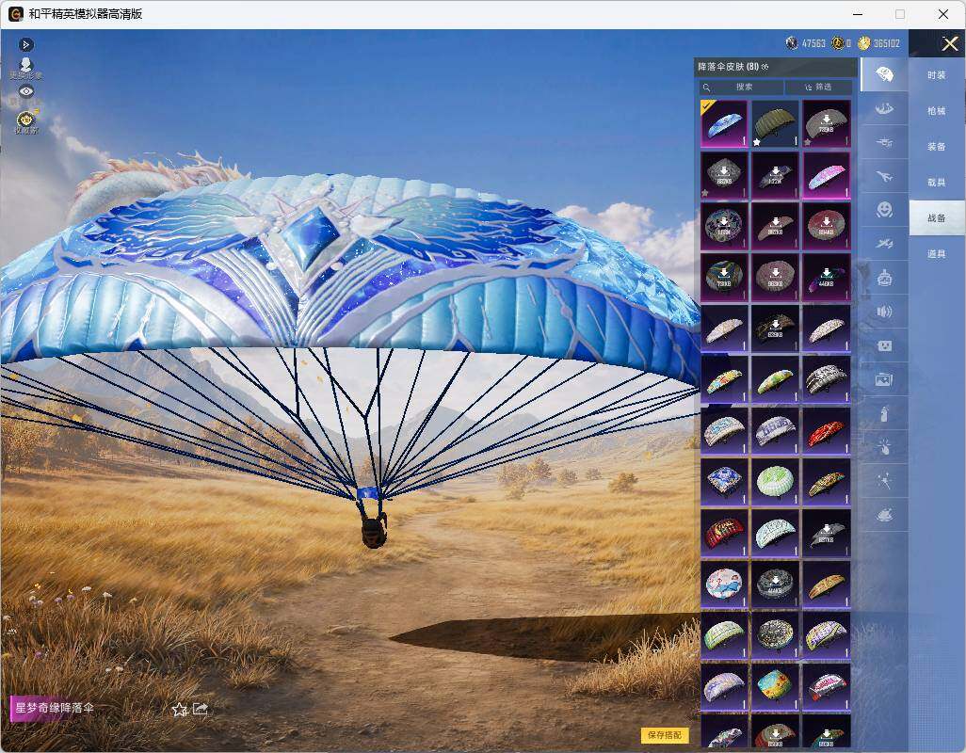This screenshot has height=753, width=966.
Task: Switch to the 装备 tab
Action: [x=937, y=147]
